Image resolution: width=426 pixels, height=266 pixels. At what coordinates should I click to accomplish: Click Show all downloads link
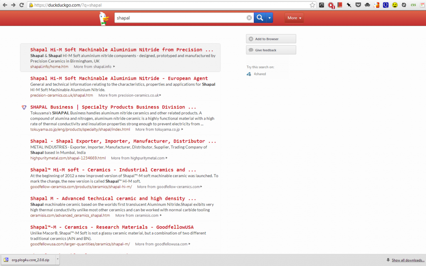click(x=408, y=260)
